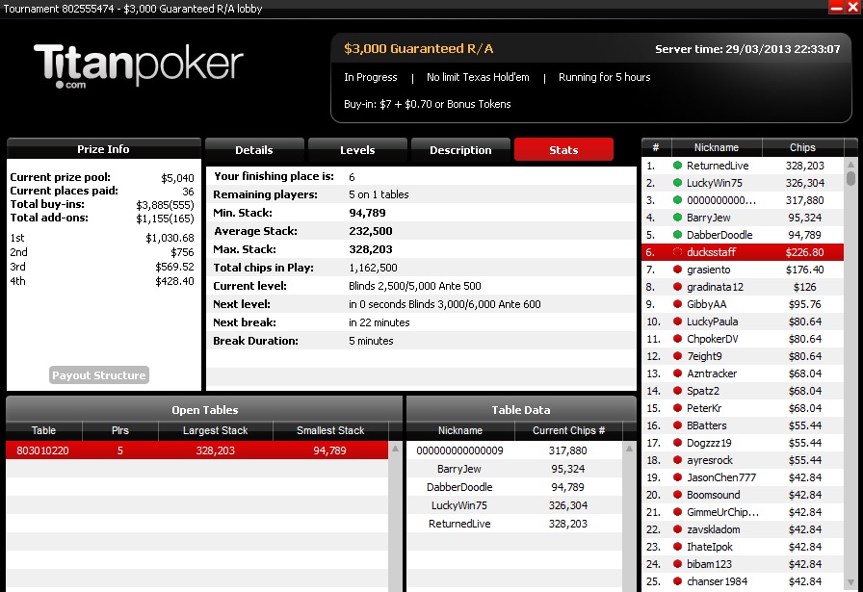The width and height of the screenshot is (863, 592).
Task: Click 1st place prize $1,030.68
Action: tap(170, 238)
